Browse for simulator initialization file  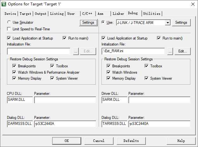tap(76, 51)
